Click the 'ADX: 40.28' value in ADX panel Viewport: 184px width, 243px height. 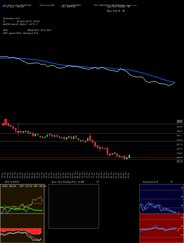9,186
